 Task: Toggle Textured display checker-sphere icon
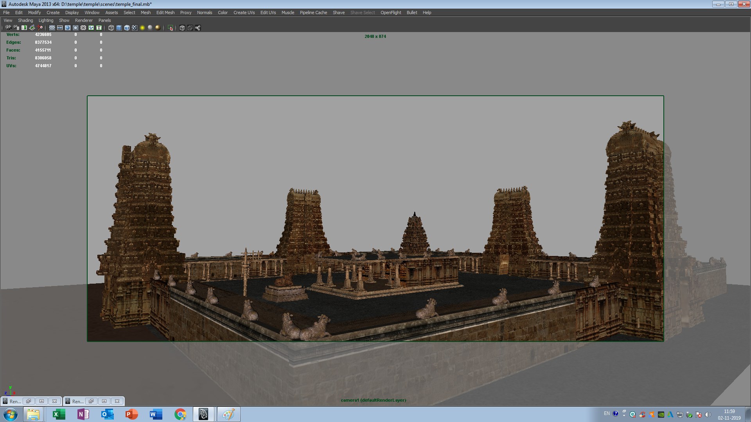click(135, 28)
